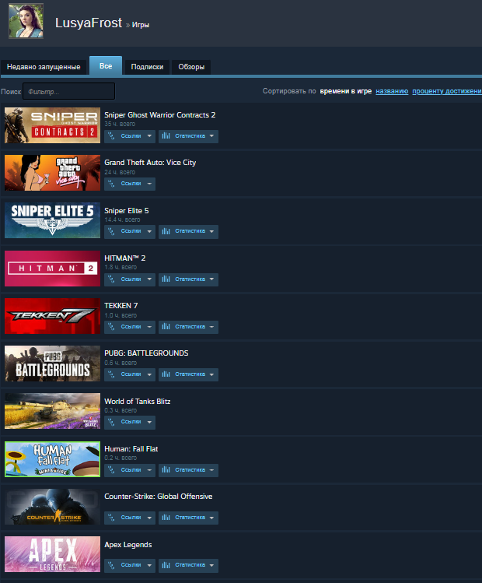Open the HITMAN 2 banner image

52,269
